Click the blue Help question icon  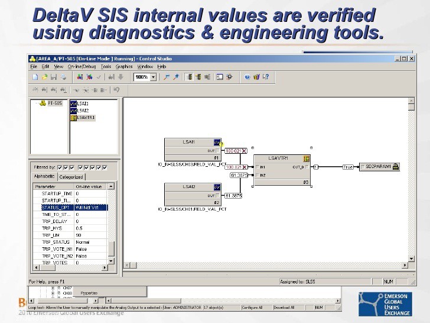[x=247, y=77]
